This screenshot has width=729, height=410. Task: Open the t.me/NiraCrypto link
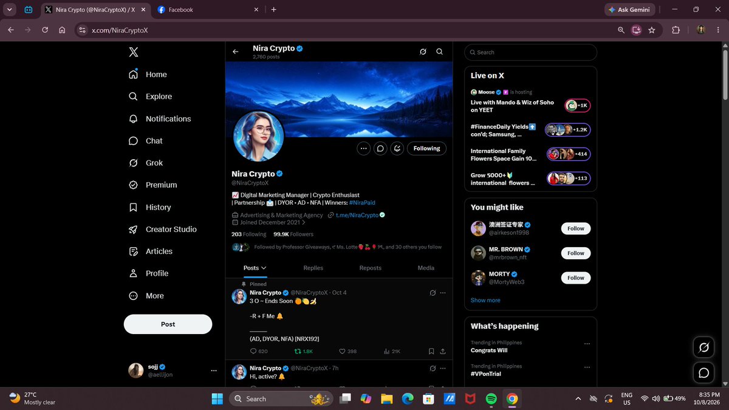[x=357, y=215]
